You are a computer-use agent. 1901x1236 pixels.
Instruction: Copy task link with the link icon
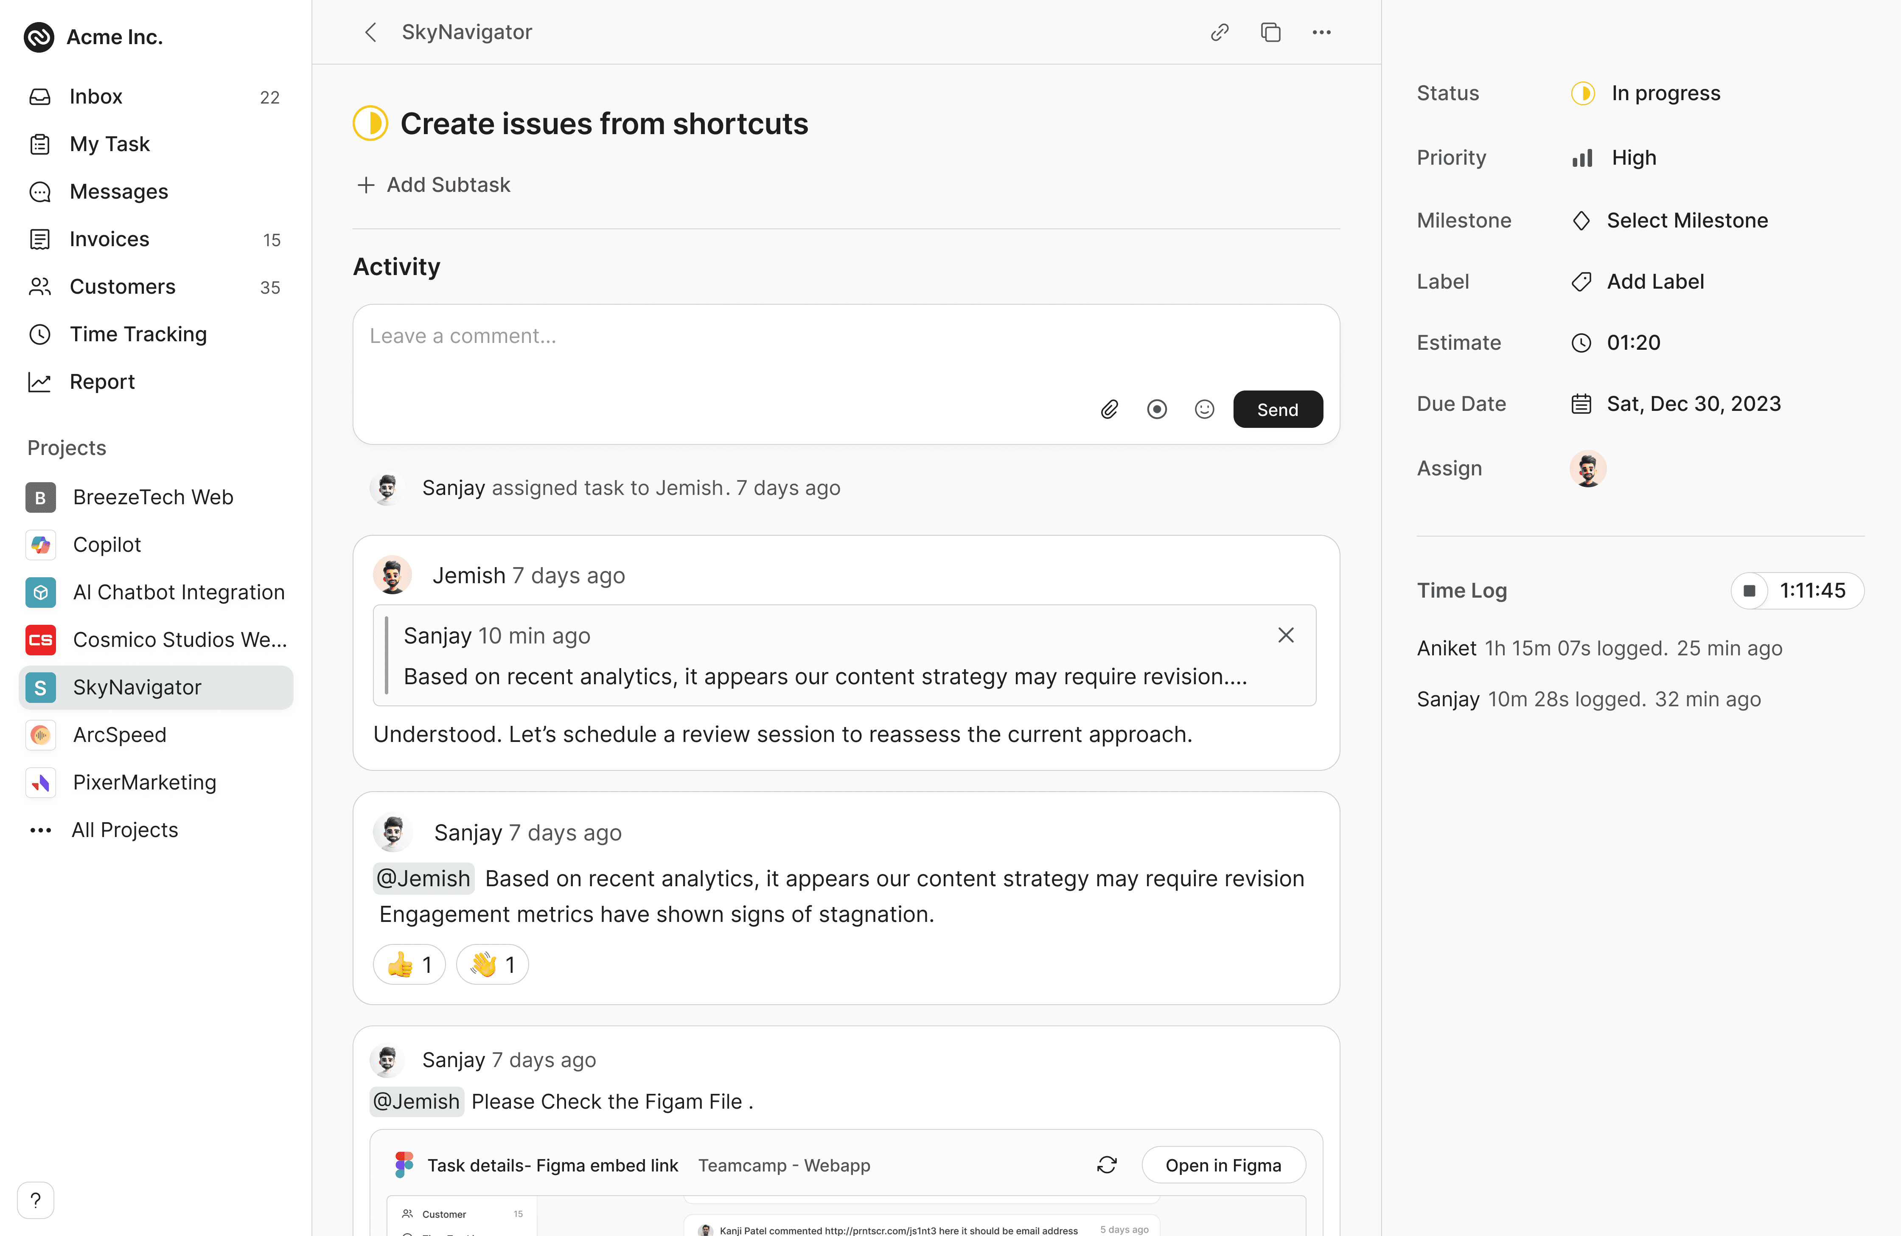1219,32
